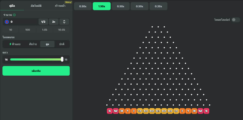
Task: Toggle the โหมดไฮเปอร์ hyper mode switch
Action: click(x=236, y=20)
